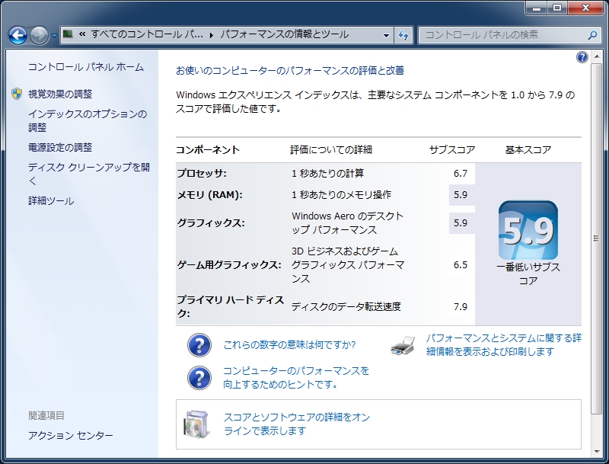Click the プロセッサ: row label
Image resolution: width=609 pixels, height=464 pixels.
[x=202, y=173]
